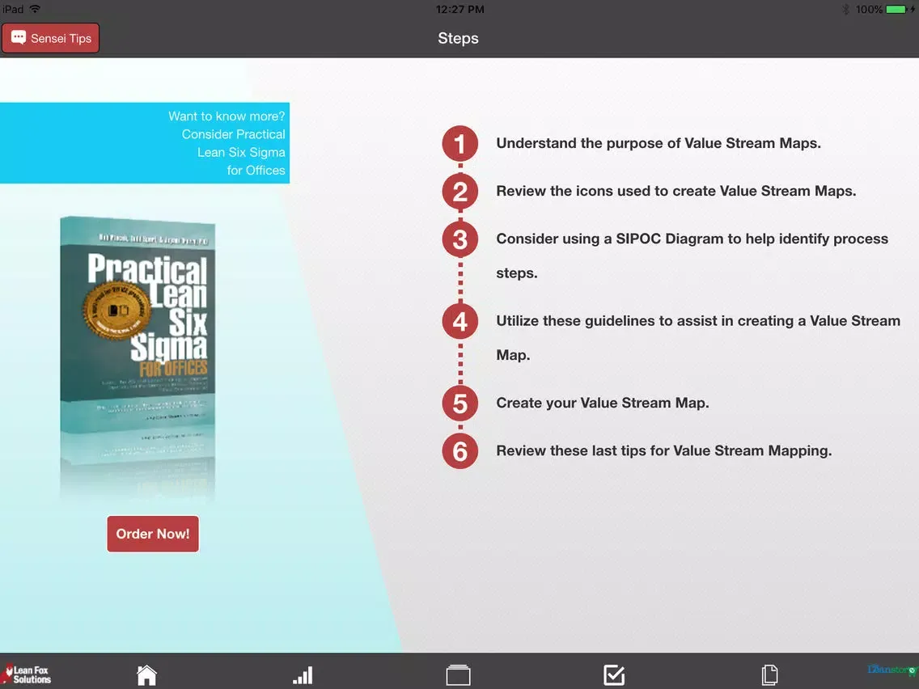Select step 2 circle
Image resolution: width=919 pixels, height=689 pixels.
(459, 192)
